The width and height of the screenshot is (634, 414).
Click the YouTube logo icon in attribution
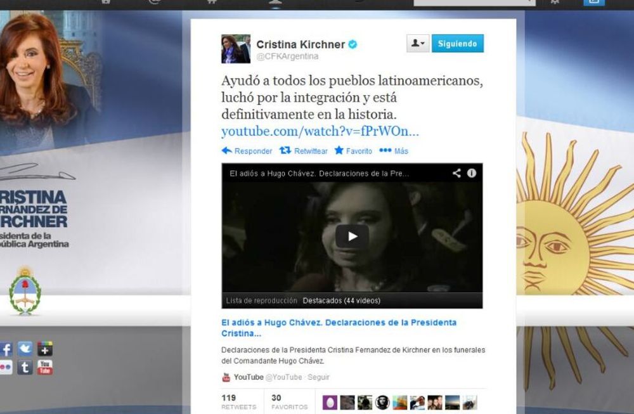pyautogui.click(x=226, y=377)
